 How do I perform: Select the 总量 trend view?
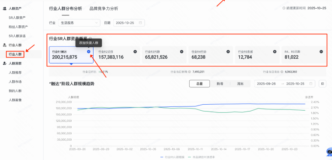tap(199, 84)
